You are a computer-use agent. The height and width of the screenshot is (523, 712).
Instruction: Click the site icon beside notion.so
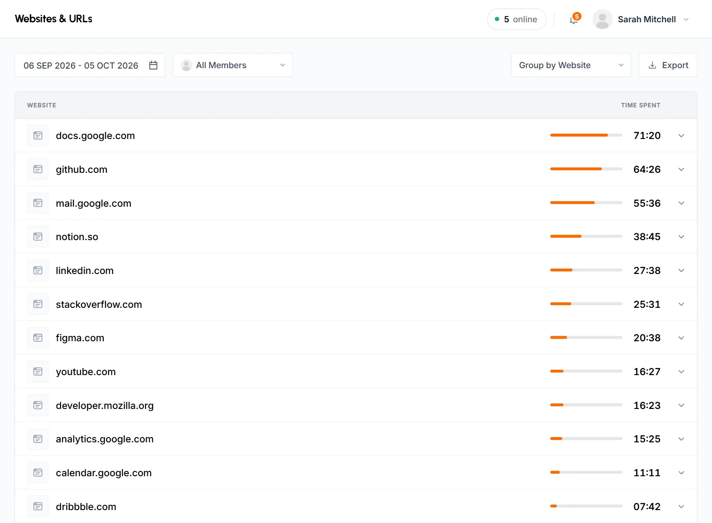(x=38, y=237)
